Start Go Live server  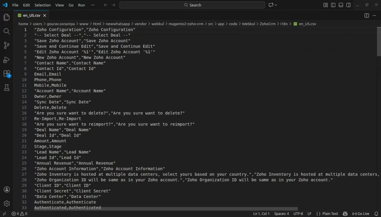pyautogui.click(x=361, y=214)
